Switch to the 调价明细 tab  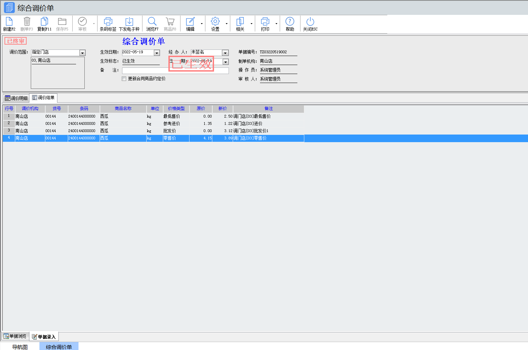click(16, 98)
